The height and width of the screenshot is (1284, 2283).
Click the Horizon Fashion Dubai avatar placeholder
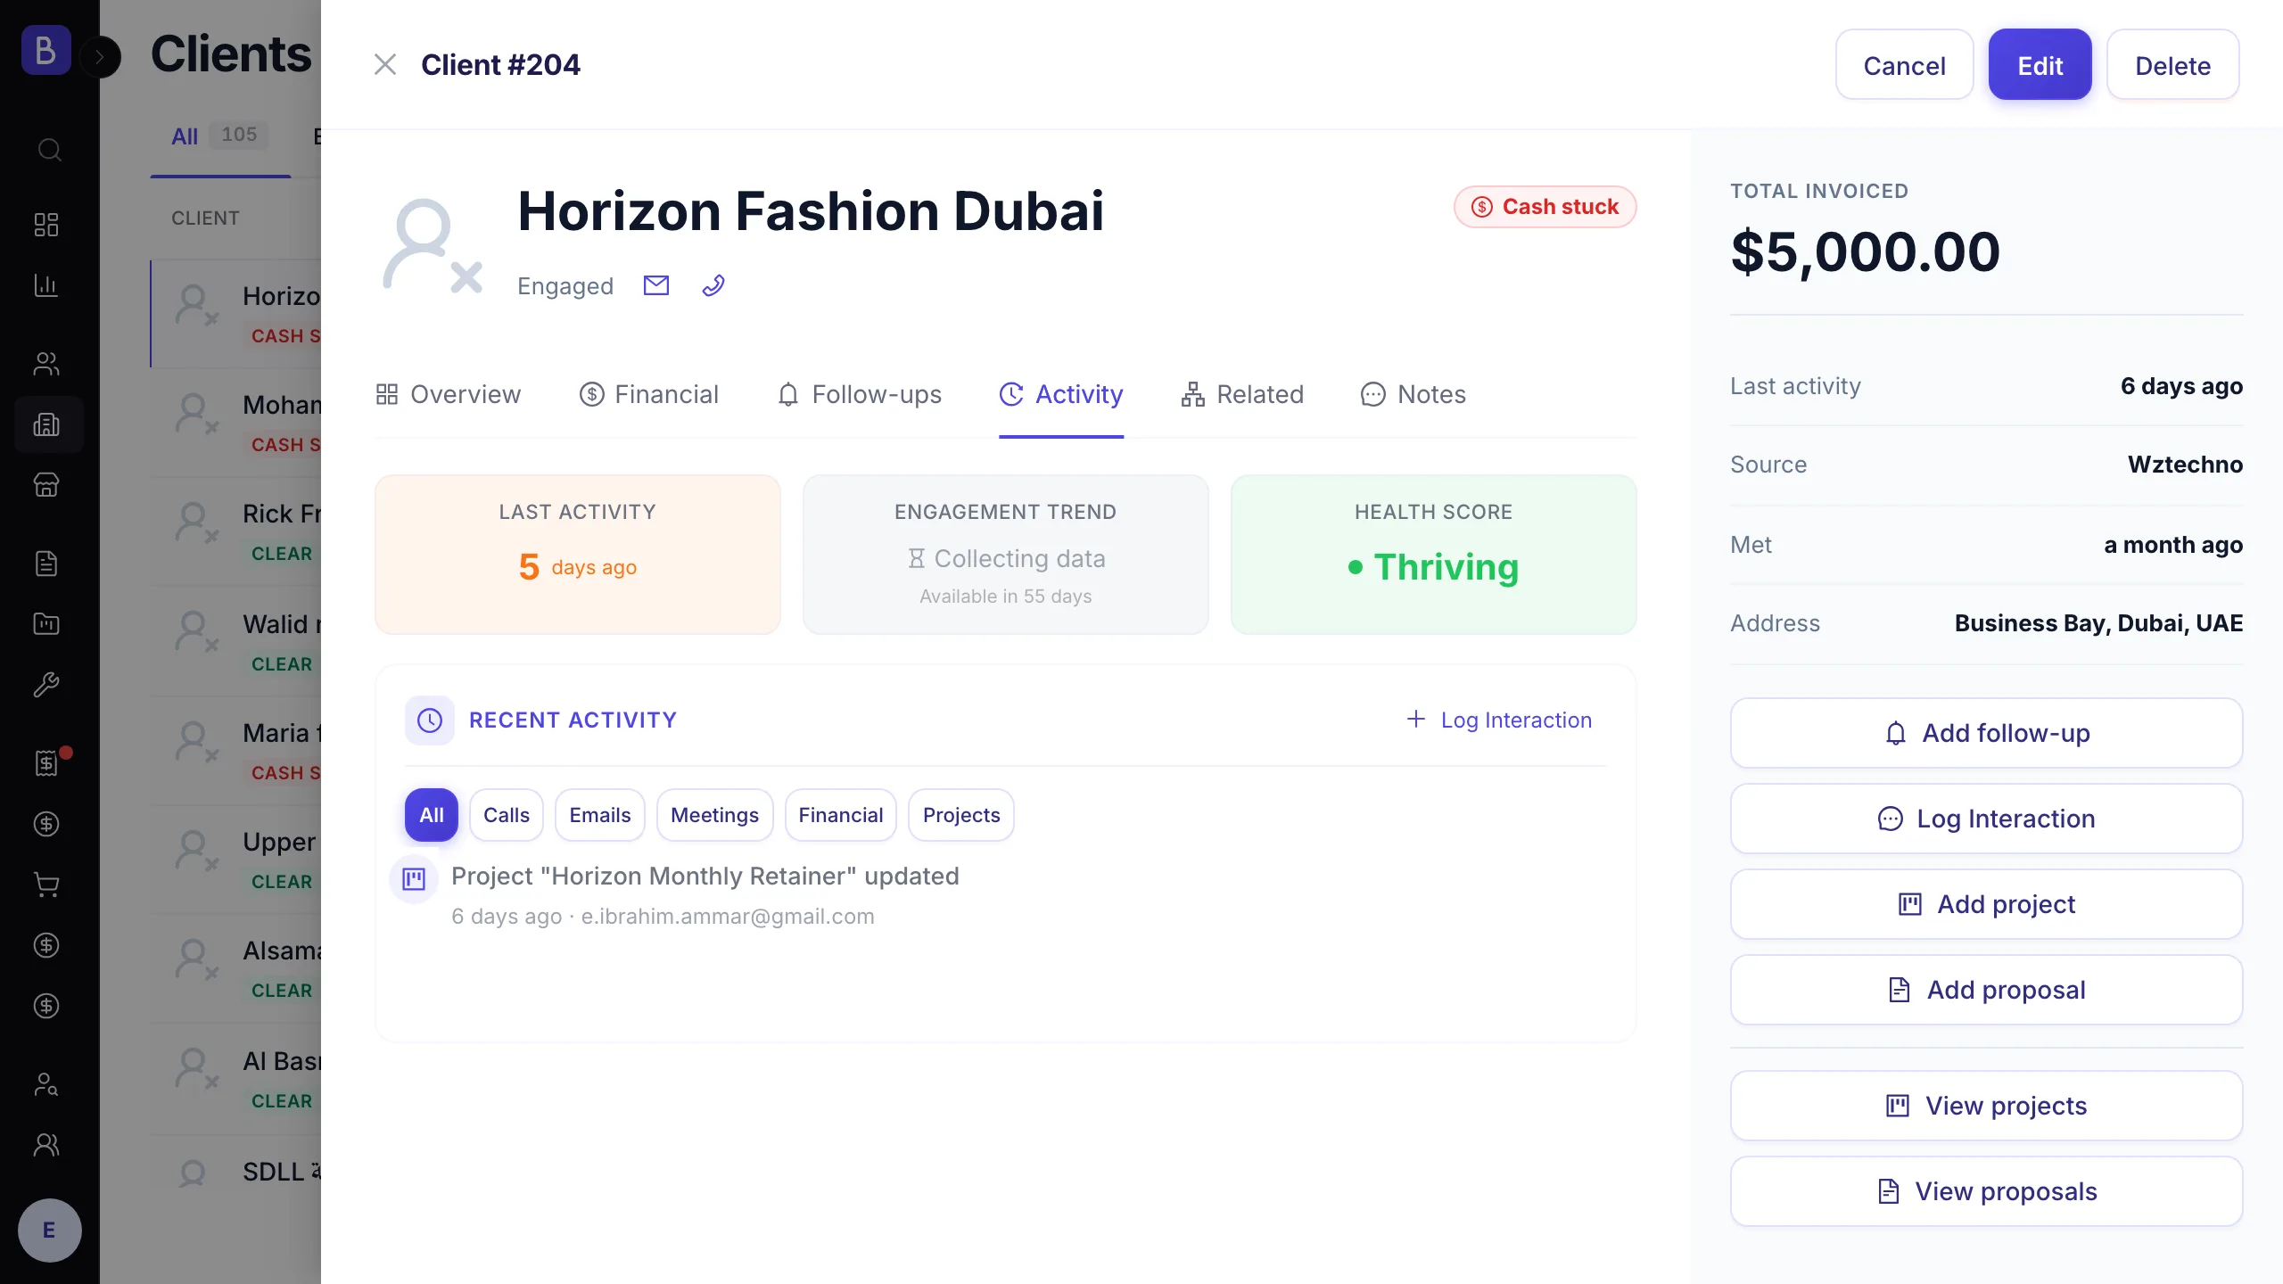(433, 245)
